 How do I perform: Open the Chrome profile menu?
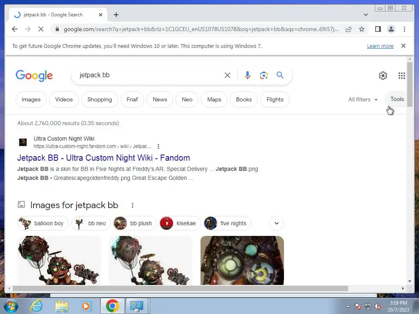click(x=391, y=29)
